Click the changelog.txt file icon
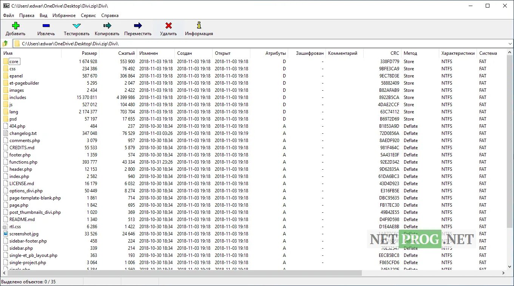Screen dimensions: 514x286 pyautogui.click(x=6, y=133)
